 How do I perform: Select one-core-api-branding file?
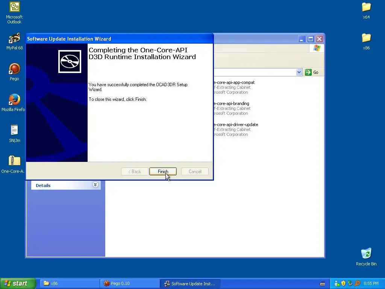pyautogui.click(x=232, y=108)
